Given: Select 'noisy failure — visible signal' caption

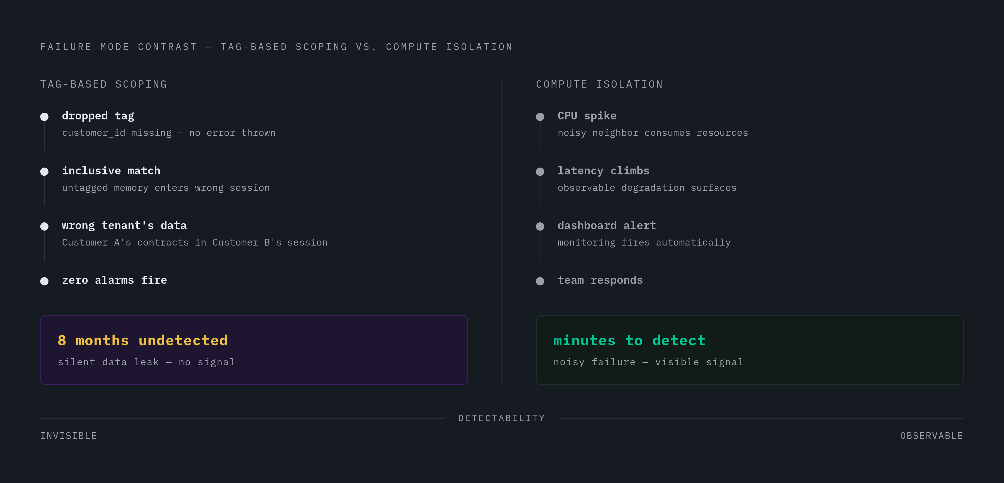Looking at the screenshot, I should coord(648,362).
